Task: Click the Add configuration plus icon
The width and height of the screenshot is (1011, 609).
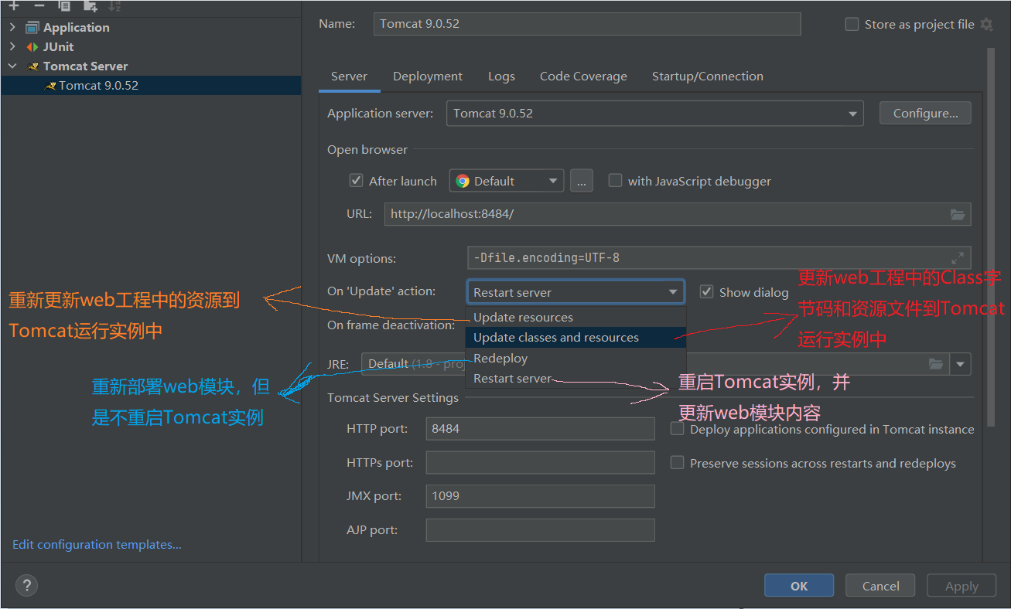Action: tap(13, 5)
